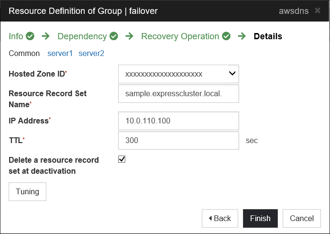Viewport: 330px width, 234px height.
Task: Click the Recovery Operation checkmark icon
Action: (x=226, y=36)
